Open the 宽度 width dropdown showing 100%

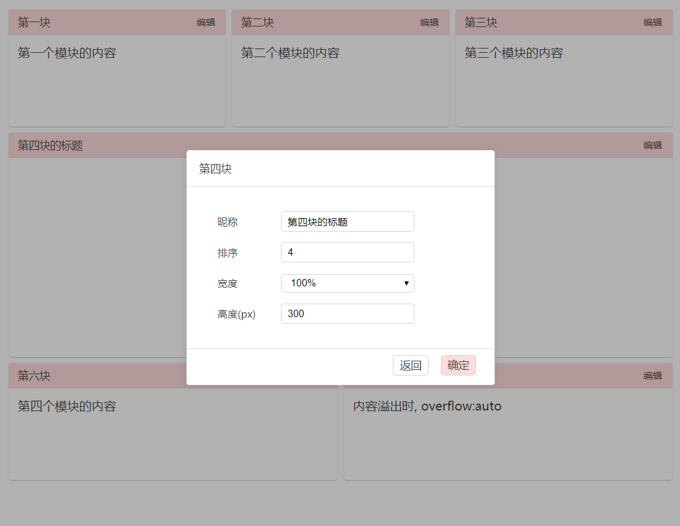tap(347, 283)
